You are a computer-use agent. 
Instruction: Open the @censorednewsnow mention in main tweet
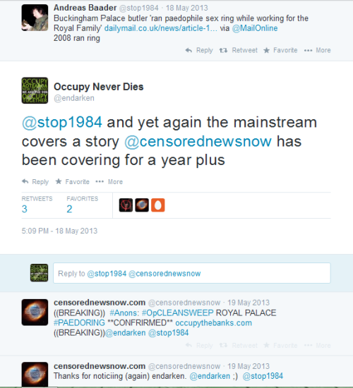(x=198, y=142)
